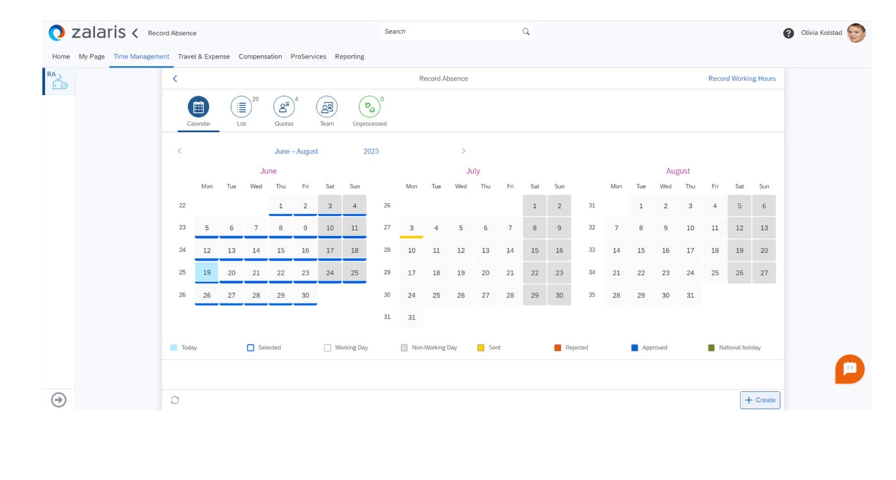Open the orange chat assistant icon

pyautogui.click(x=849, y=369)
